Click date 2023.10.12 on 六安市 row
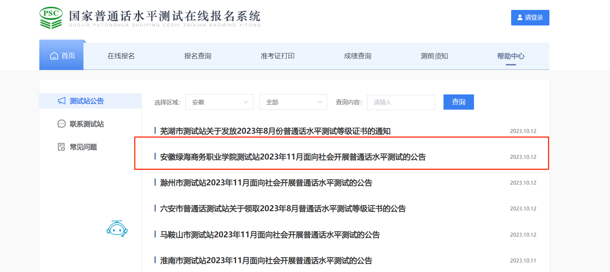Viewport: 610px width, 272px height. tap(523, 209)
